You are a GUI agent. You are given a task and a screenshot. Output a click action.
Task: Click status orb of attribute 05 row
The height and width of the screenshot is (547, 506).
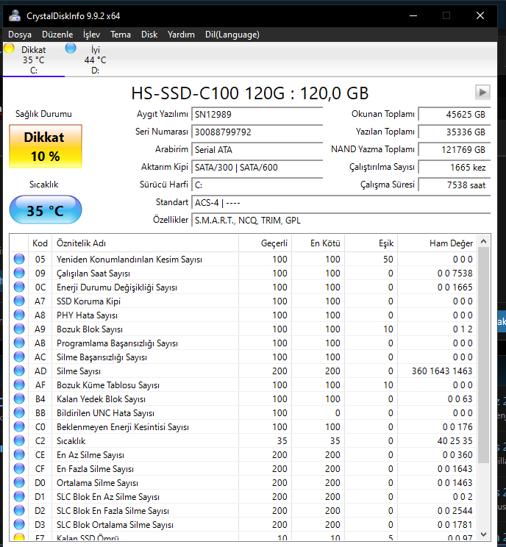19,260
